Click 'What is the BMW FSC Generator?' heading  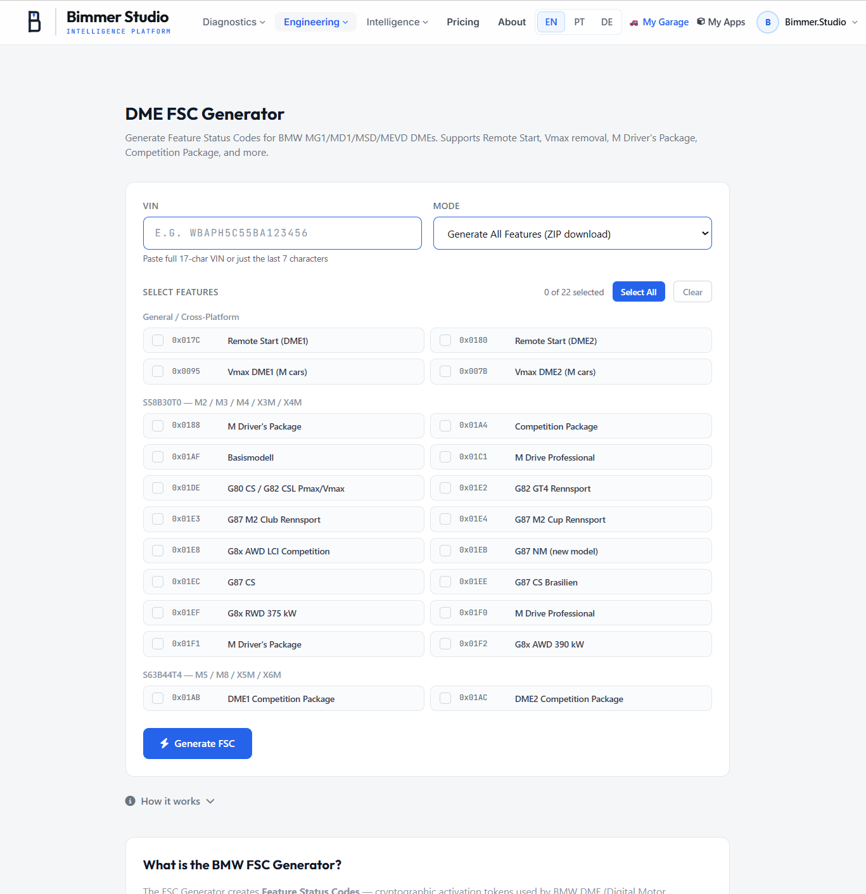click(x=243, y=865)
